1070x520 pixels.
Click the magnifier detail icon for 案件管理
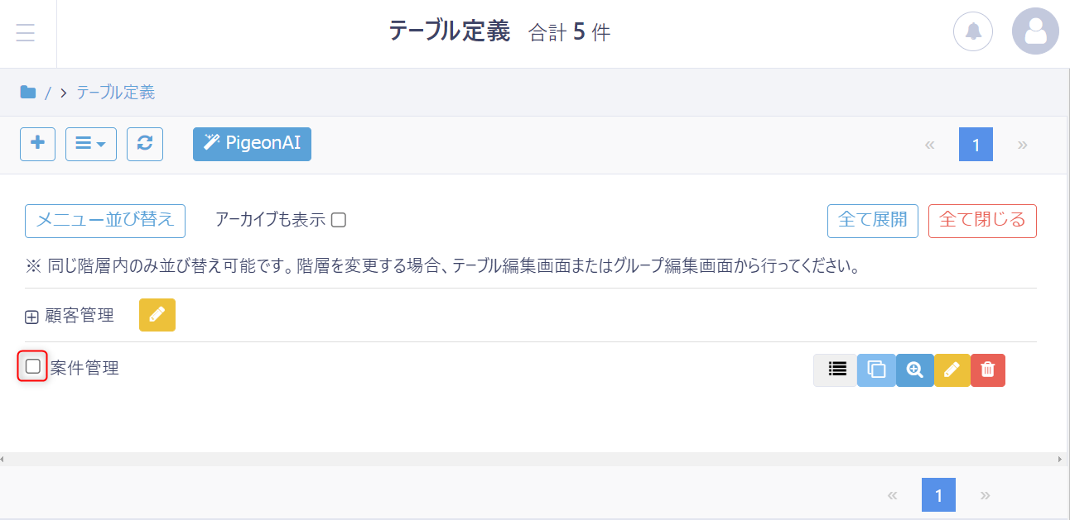(915, 370)
